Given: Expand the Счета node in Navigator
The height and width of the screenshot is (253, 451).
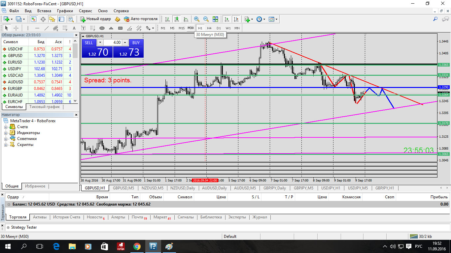Looking at the screenshot, I should [x=6, y=127].
